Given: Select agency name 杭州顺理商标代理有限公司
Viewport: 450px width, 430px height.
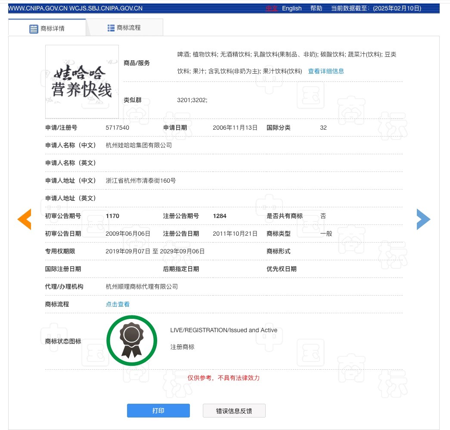Looking at the screenshot, I should (142, 287).
